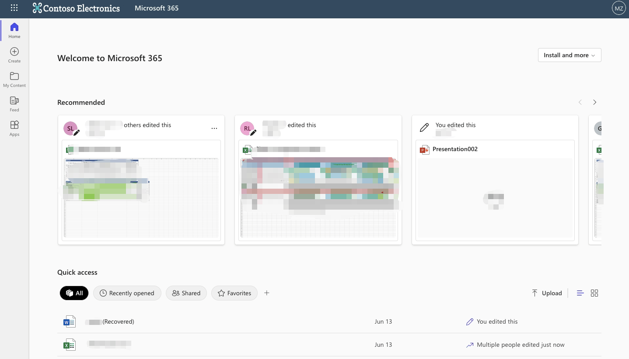Viewport: 629px width, 359px height.
Task: Open Apps in the sidebar
Action: (x=14, y=128)
